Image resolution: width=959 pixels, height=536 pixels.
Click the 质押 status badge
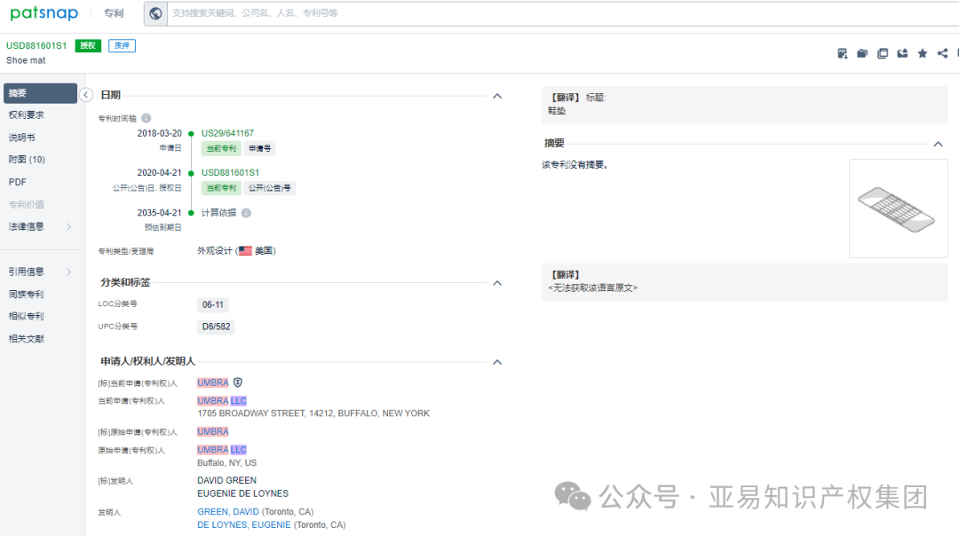click(x=123, y=45)
